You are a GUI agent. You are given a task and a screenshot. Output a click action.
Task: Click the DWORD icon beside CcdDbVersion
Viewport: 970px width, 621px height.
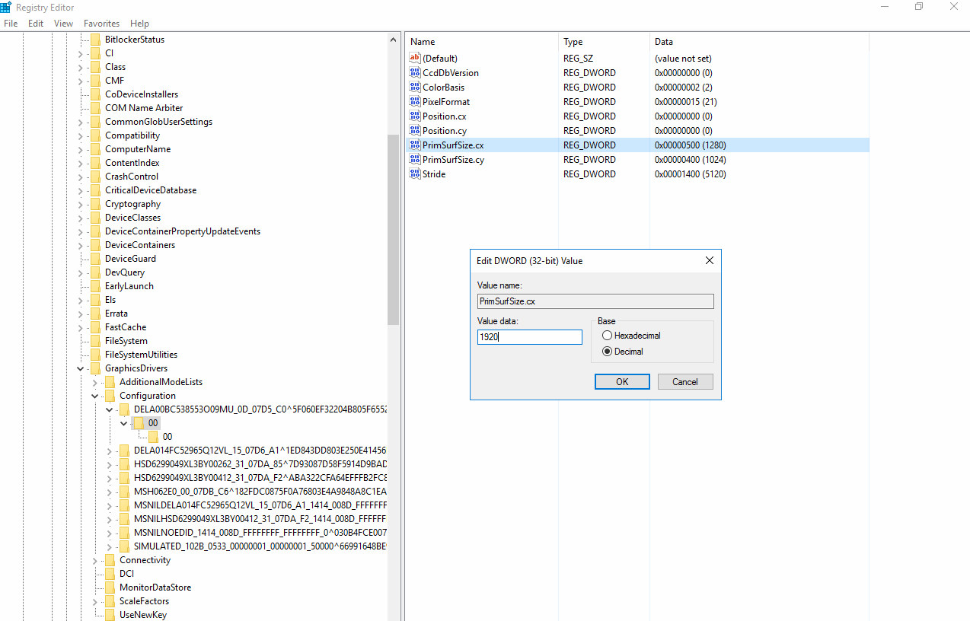[415, 72]
